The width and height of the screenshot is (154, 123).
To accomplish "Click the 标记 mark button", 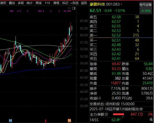I will (65, 3).
